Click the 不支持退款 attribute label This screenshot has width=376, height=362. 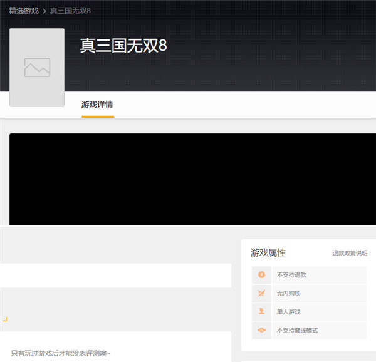tap(291, 275)
